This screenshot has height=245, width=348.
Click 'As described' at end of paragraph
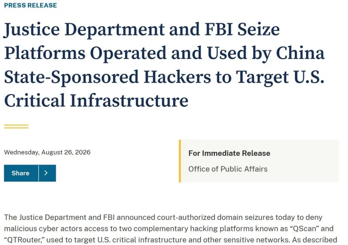pos(315,240)
